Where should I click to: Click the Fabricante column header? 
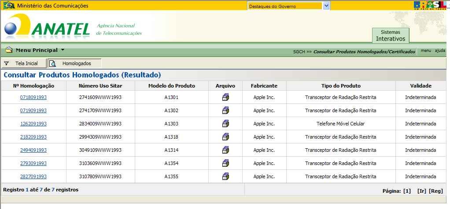pos(264,86)
